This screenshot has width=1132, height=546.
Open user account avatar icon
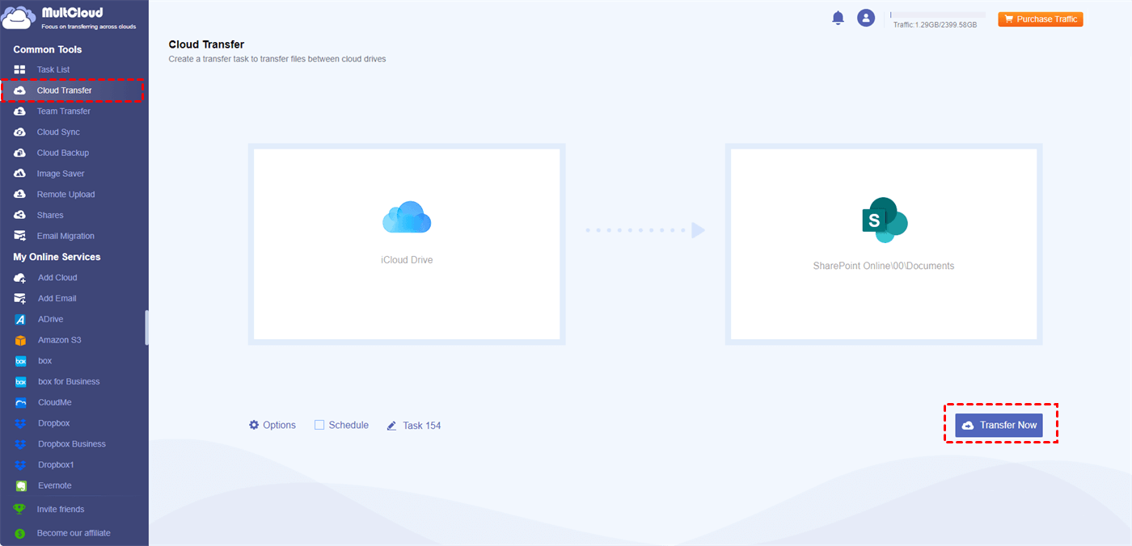866,18
